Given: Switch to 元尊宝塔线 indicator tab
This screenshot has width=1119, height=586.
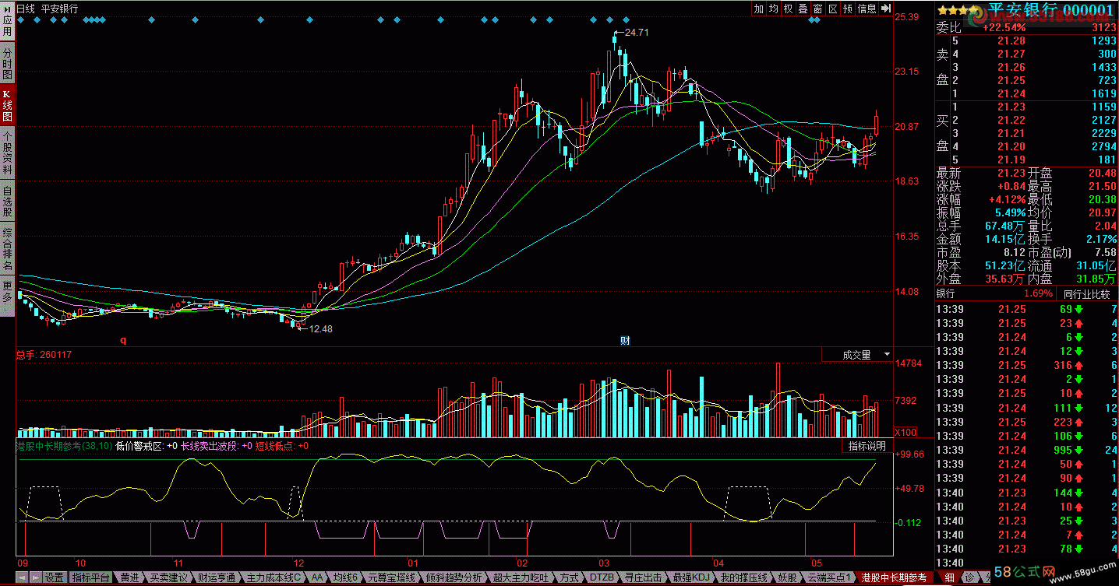Looking at the screenshot, I should point(394,578).
